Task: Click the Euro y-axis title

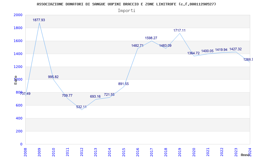Action: pos(15,80)
